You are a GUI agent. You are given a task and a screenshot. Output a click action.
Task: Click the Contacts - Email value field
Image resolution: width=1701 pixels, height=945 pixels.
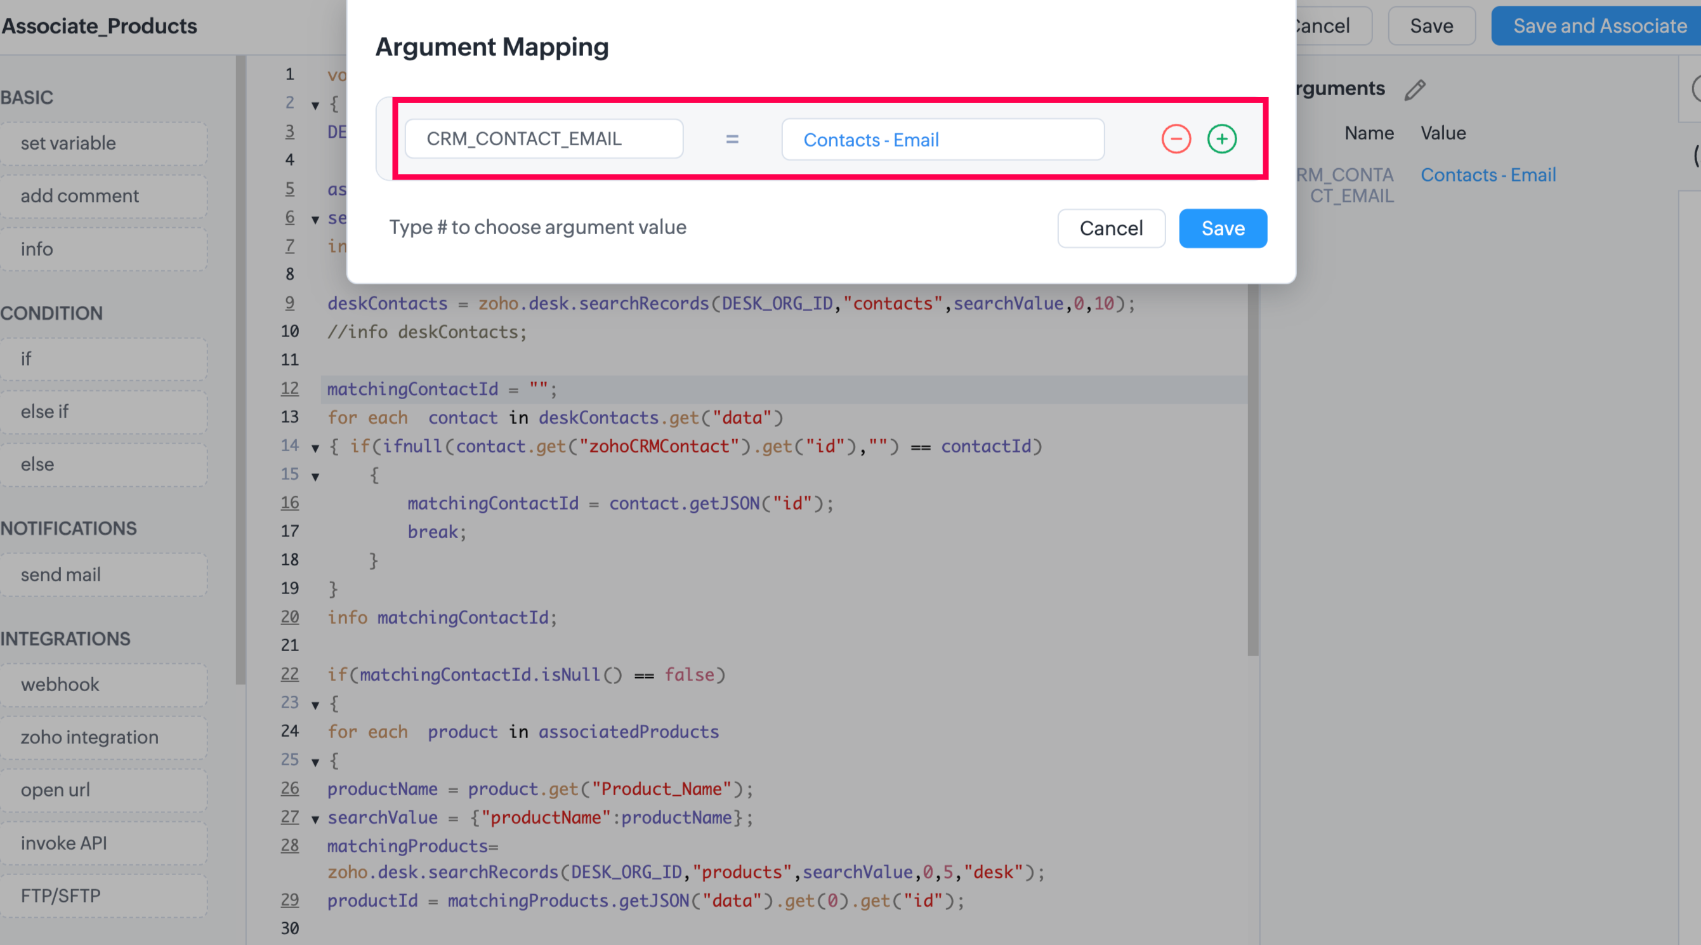tap(942, 140)
